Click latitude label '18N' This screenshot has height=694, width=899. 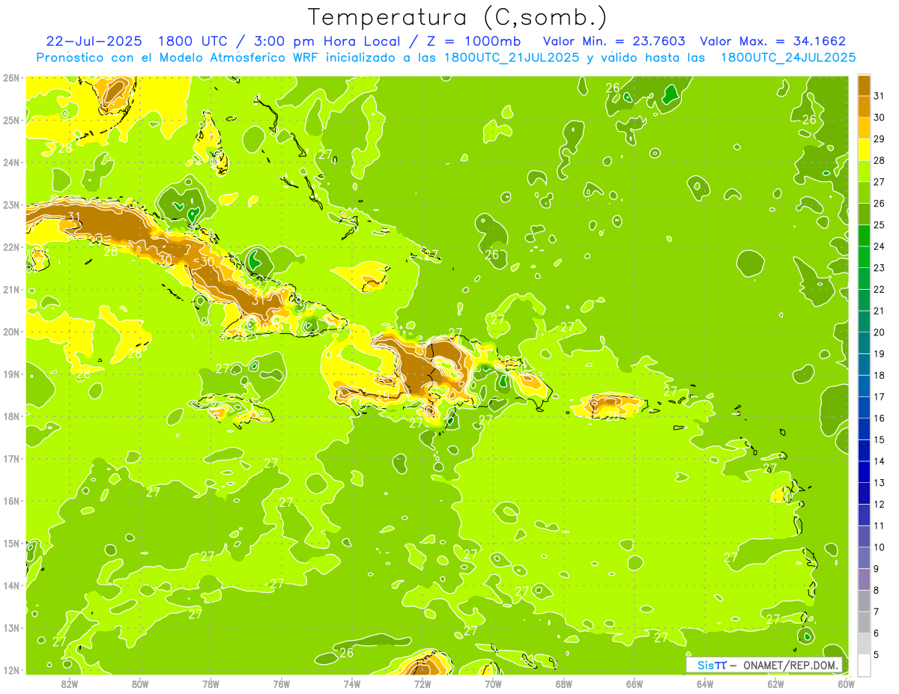[11, 416]
